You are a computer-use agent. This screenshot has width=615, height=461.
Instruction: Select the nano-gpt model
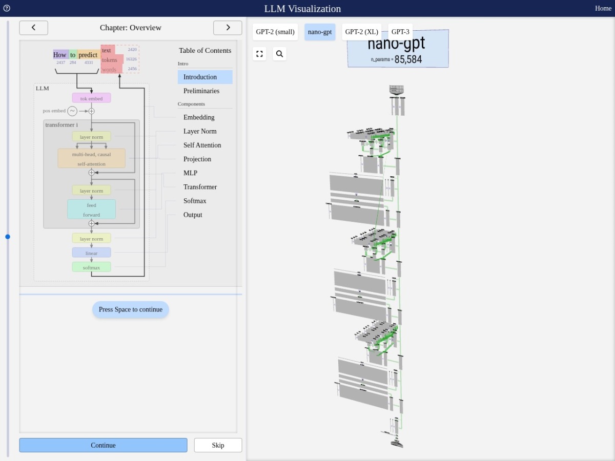[320, 32]
